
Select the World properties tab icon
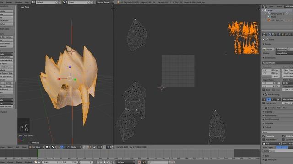pos(280,35)
